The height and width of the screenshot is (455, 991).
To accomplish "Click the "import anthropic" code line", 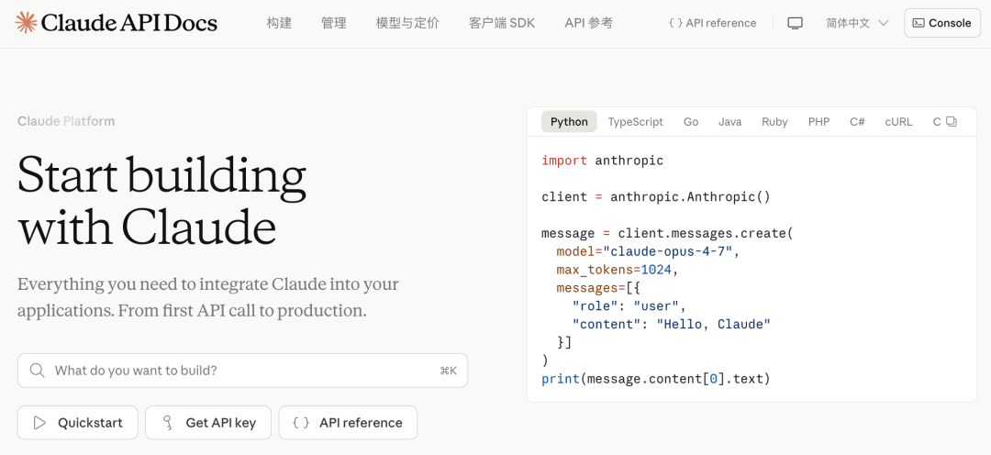I will point(602,161).
